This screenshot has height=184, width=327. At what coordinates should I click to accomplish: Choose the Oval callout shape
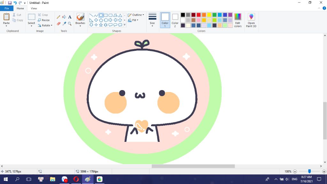coord(115,25)
